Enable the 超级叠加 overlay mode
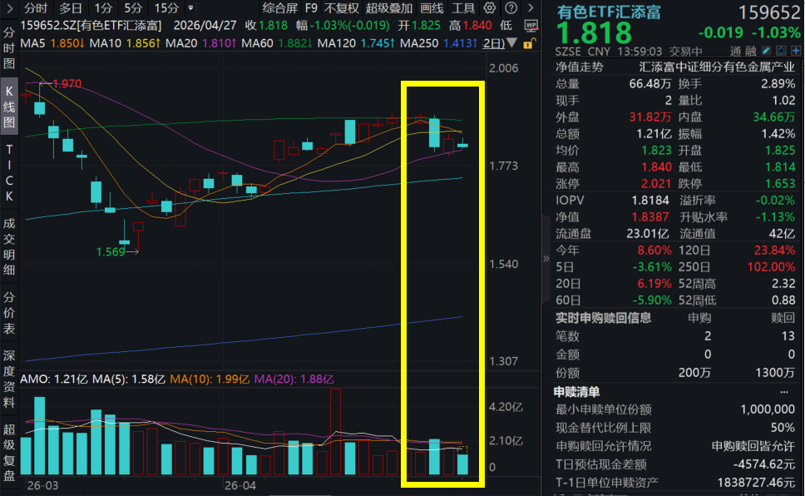The height and width of the screenshot is (496, 805). point(388,8)
